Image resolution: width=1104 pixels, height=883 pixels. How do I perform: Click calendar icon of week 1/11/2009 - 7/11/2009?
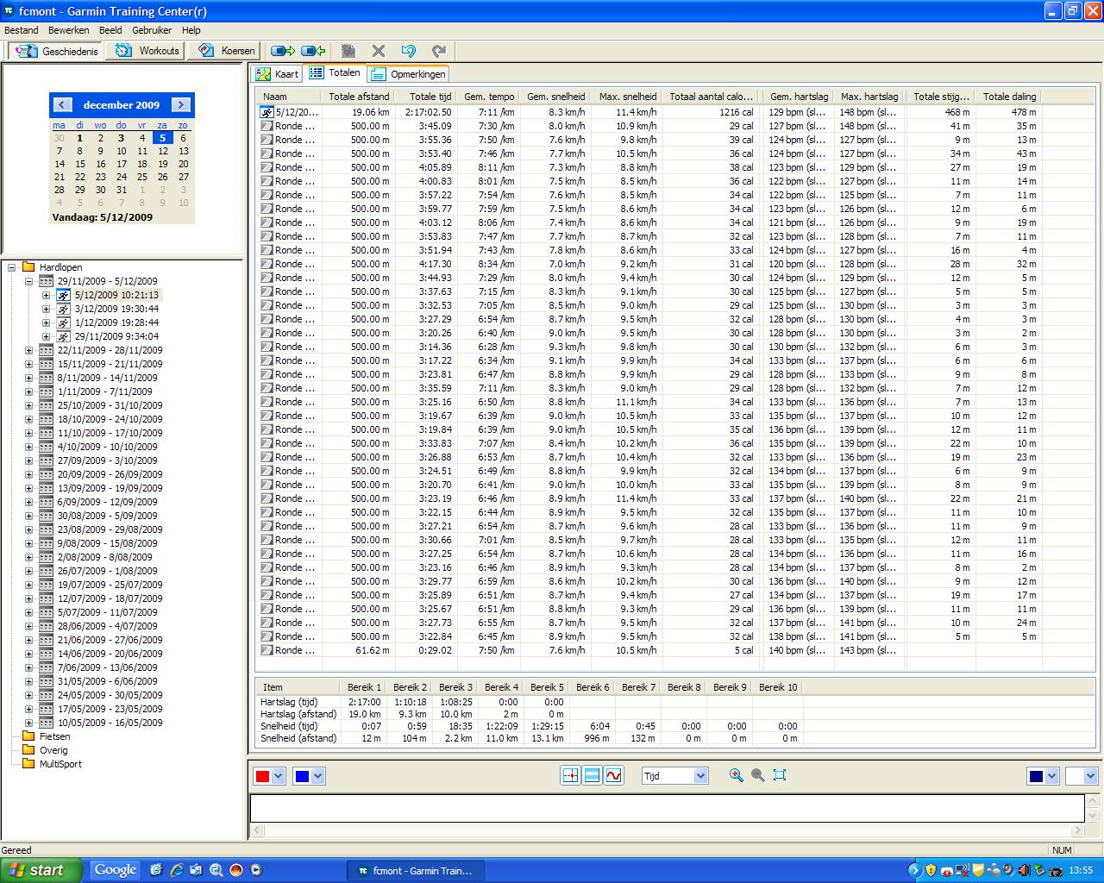point(46,391)
